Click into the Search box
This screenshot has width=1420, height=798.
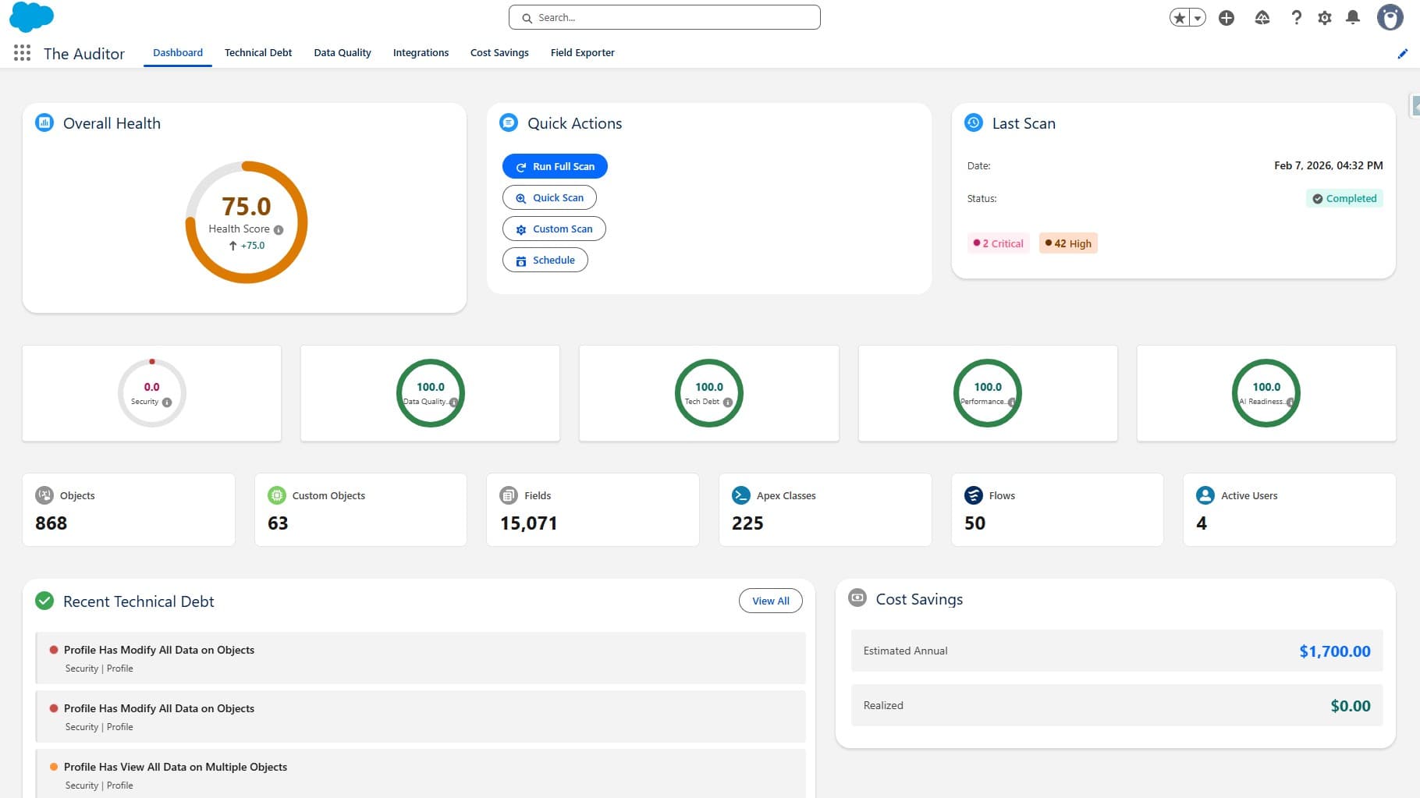tap(664, 17)
